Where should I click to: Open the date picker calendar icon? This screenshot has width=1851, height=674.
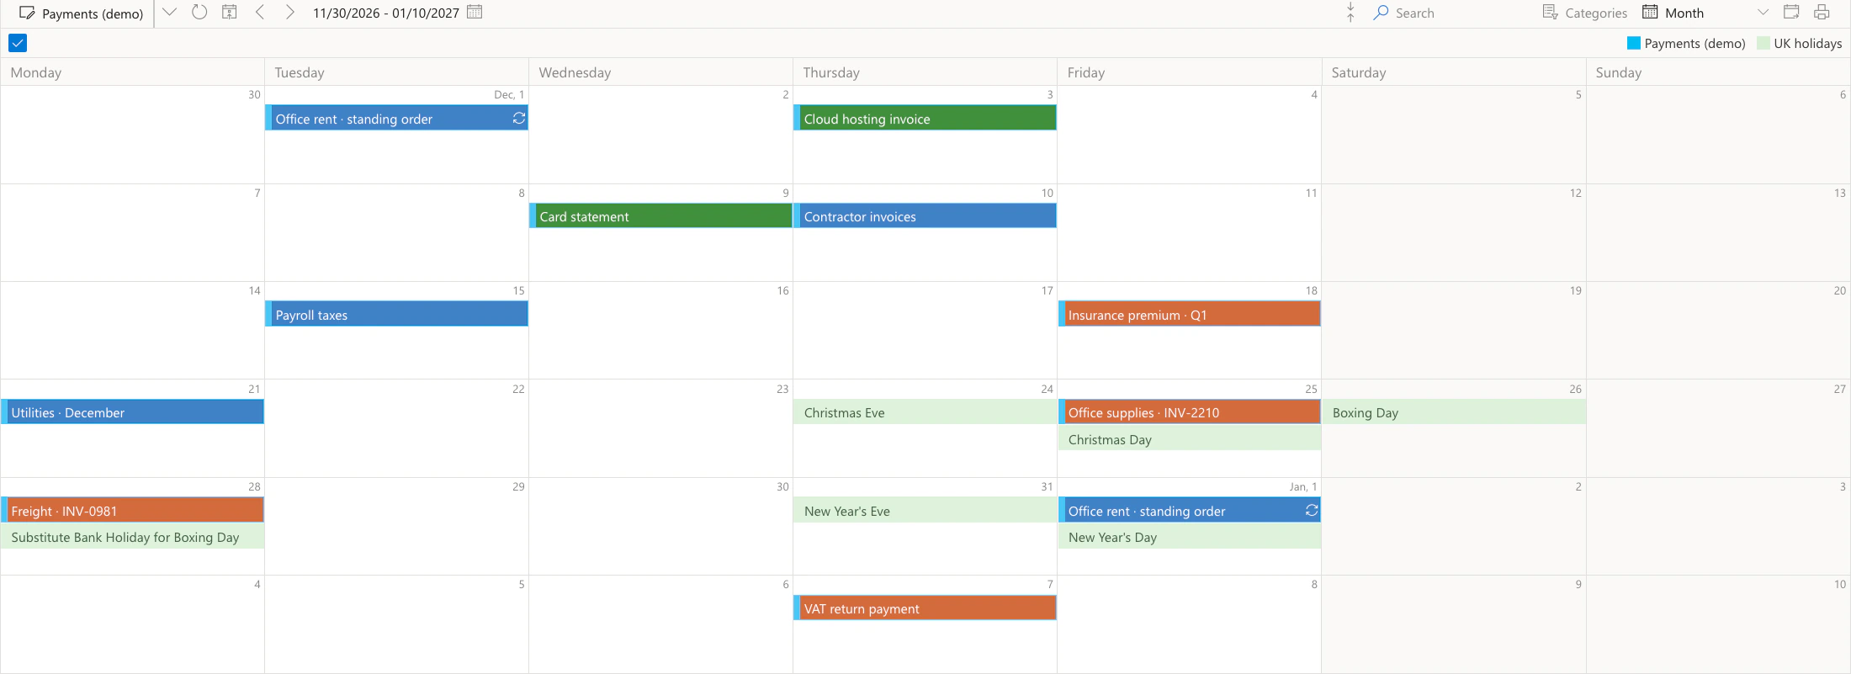(475, 13)
